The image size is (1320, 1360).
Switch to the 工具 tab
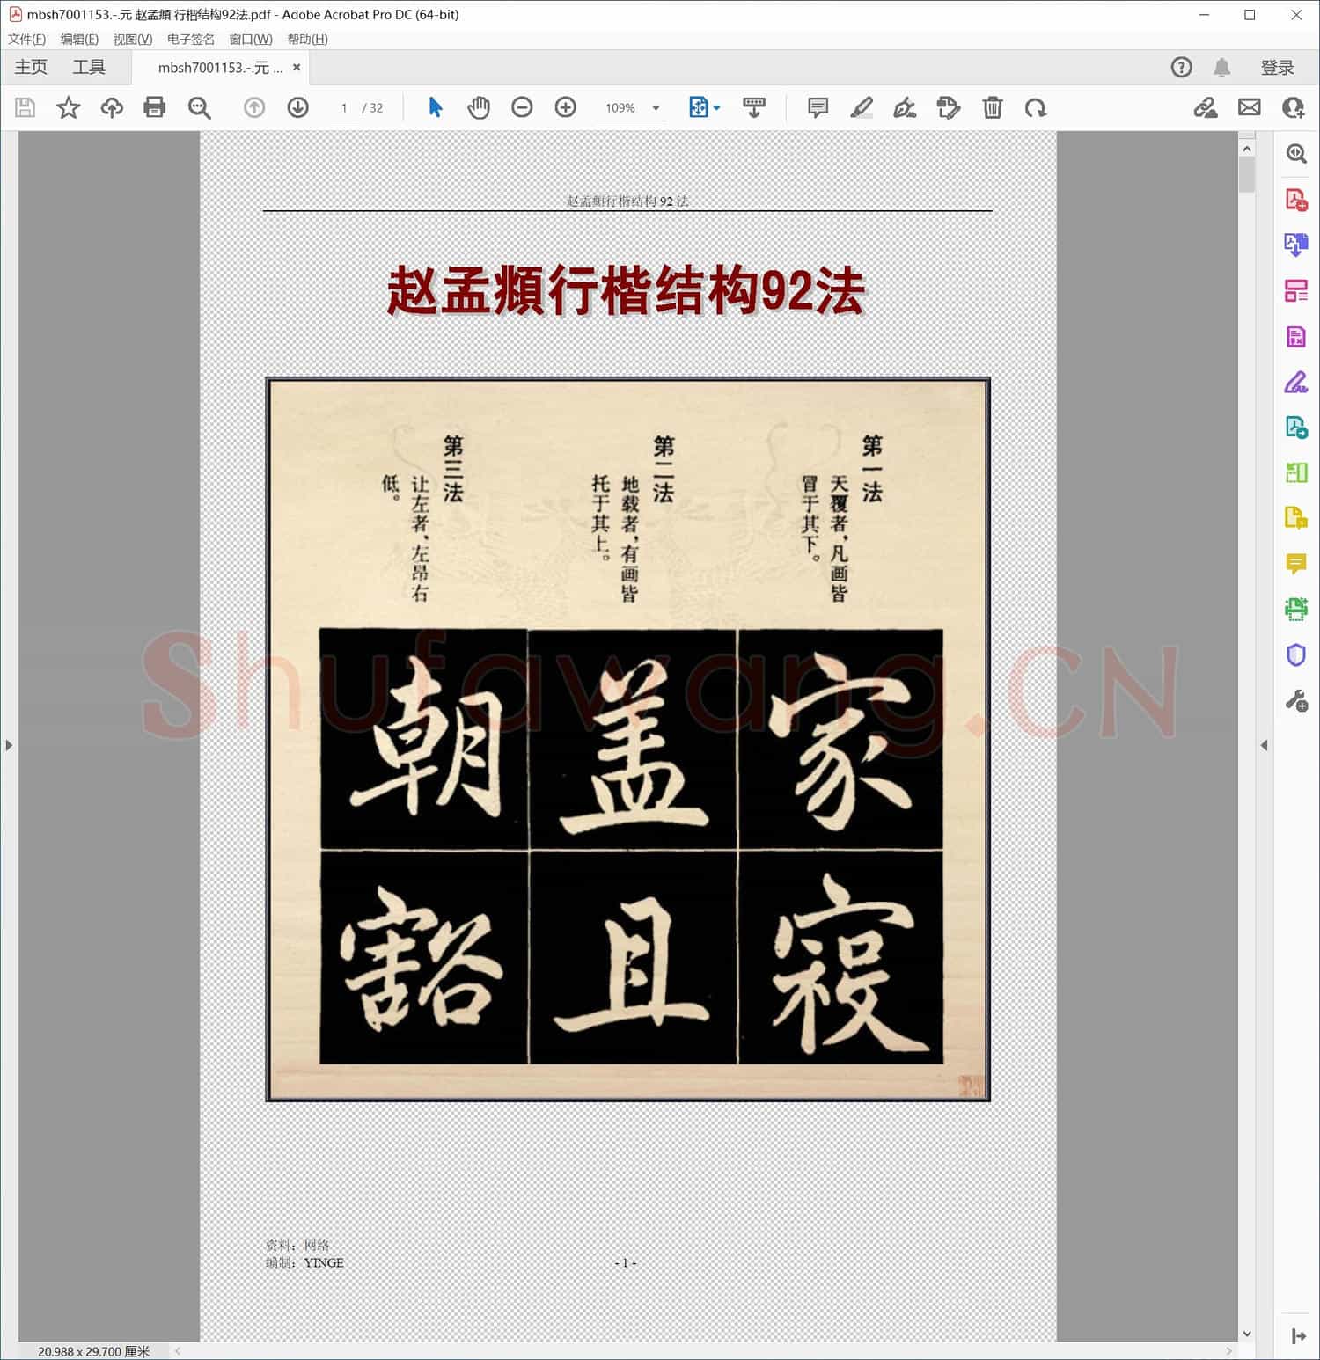pyautogui.click(x=89, y=68)
